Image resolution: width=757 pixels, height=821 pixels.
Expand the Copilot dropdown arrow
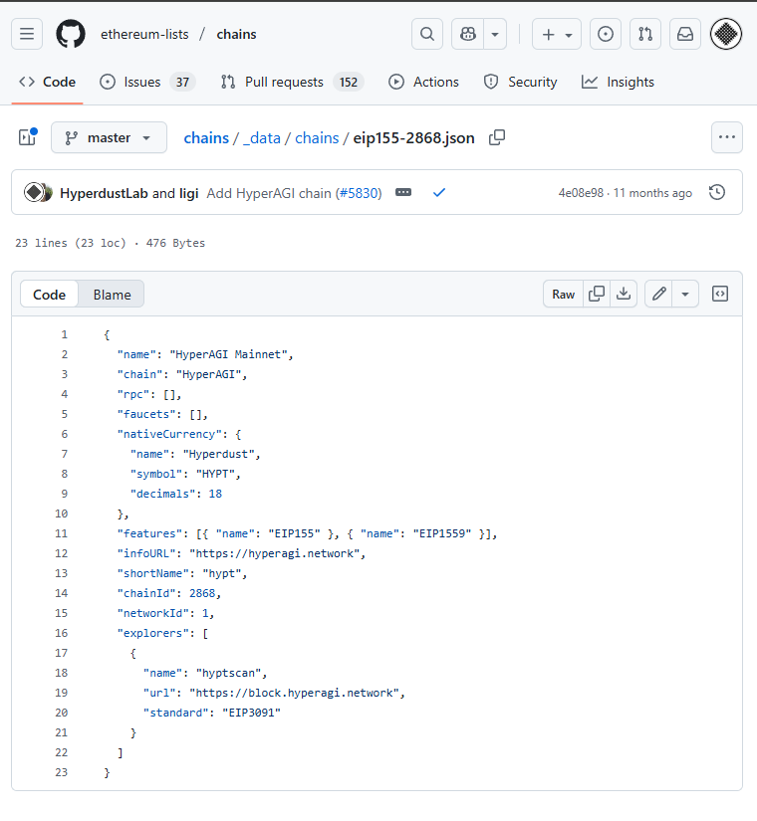pyautogui.click(x=495, y=34)
